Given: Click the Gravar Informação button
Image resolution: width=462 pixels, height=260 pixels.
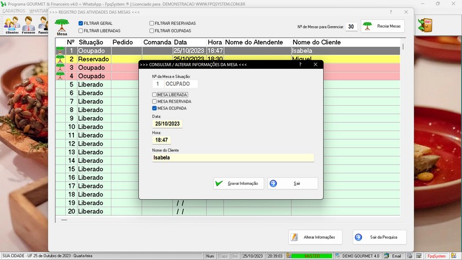Looking at the screenshot, I should (239, 183).
